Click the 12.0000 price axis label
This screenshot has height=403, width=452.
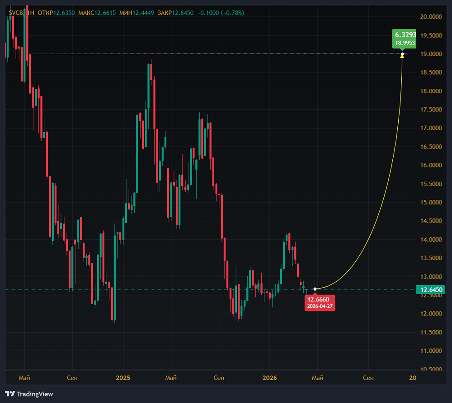[x=431, y=314]
